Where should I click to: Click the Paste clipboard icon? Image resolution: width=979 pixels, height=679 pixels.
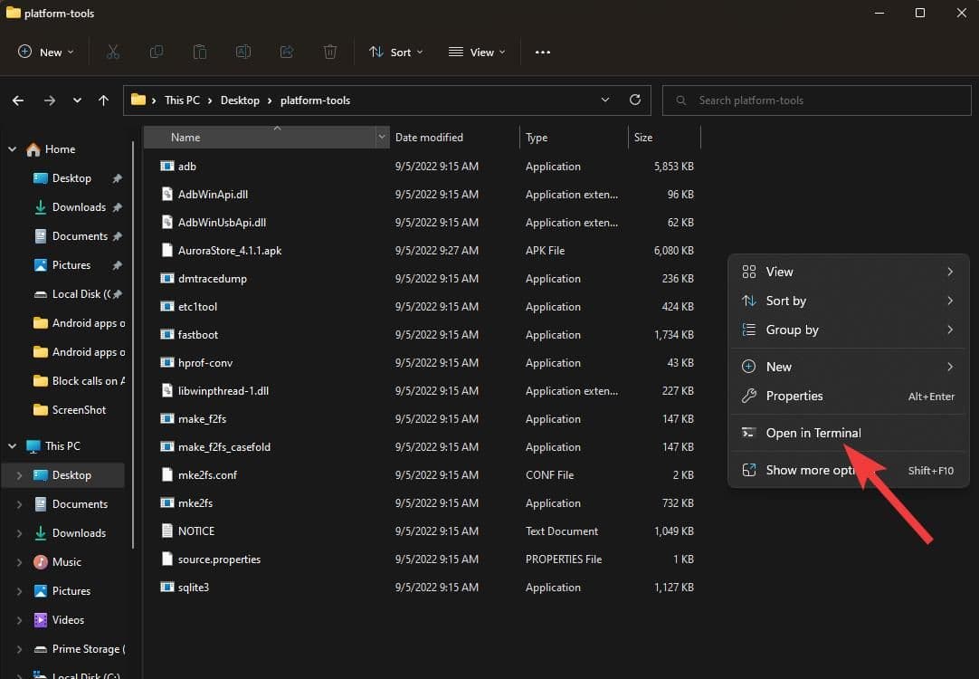[x=200, y=53]
